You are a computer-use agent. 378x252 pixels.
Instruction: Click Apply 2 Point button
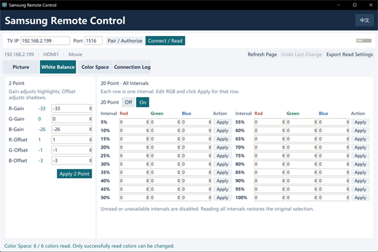(x=74, y=174)
